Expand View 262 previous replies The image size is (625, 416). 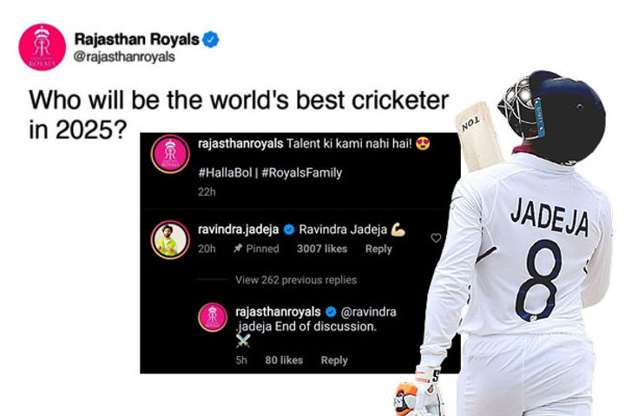click(x=296, y=280)
